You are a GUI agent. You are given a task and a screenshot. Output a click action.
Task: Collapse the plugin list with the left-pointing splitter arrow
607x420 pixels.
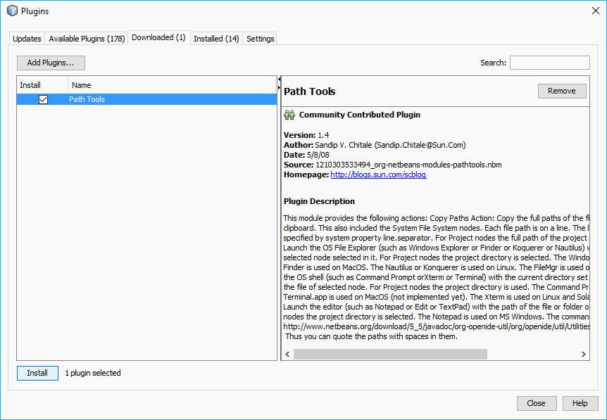click(280, 79)
